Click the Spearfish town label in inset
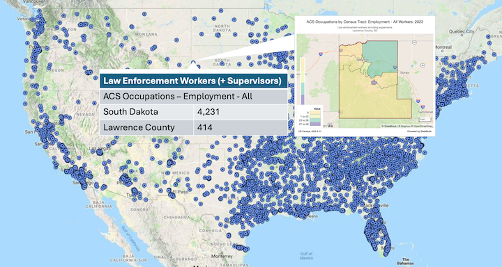Viewport: 502px width, 267px height. [x=363, y=60]
